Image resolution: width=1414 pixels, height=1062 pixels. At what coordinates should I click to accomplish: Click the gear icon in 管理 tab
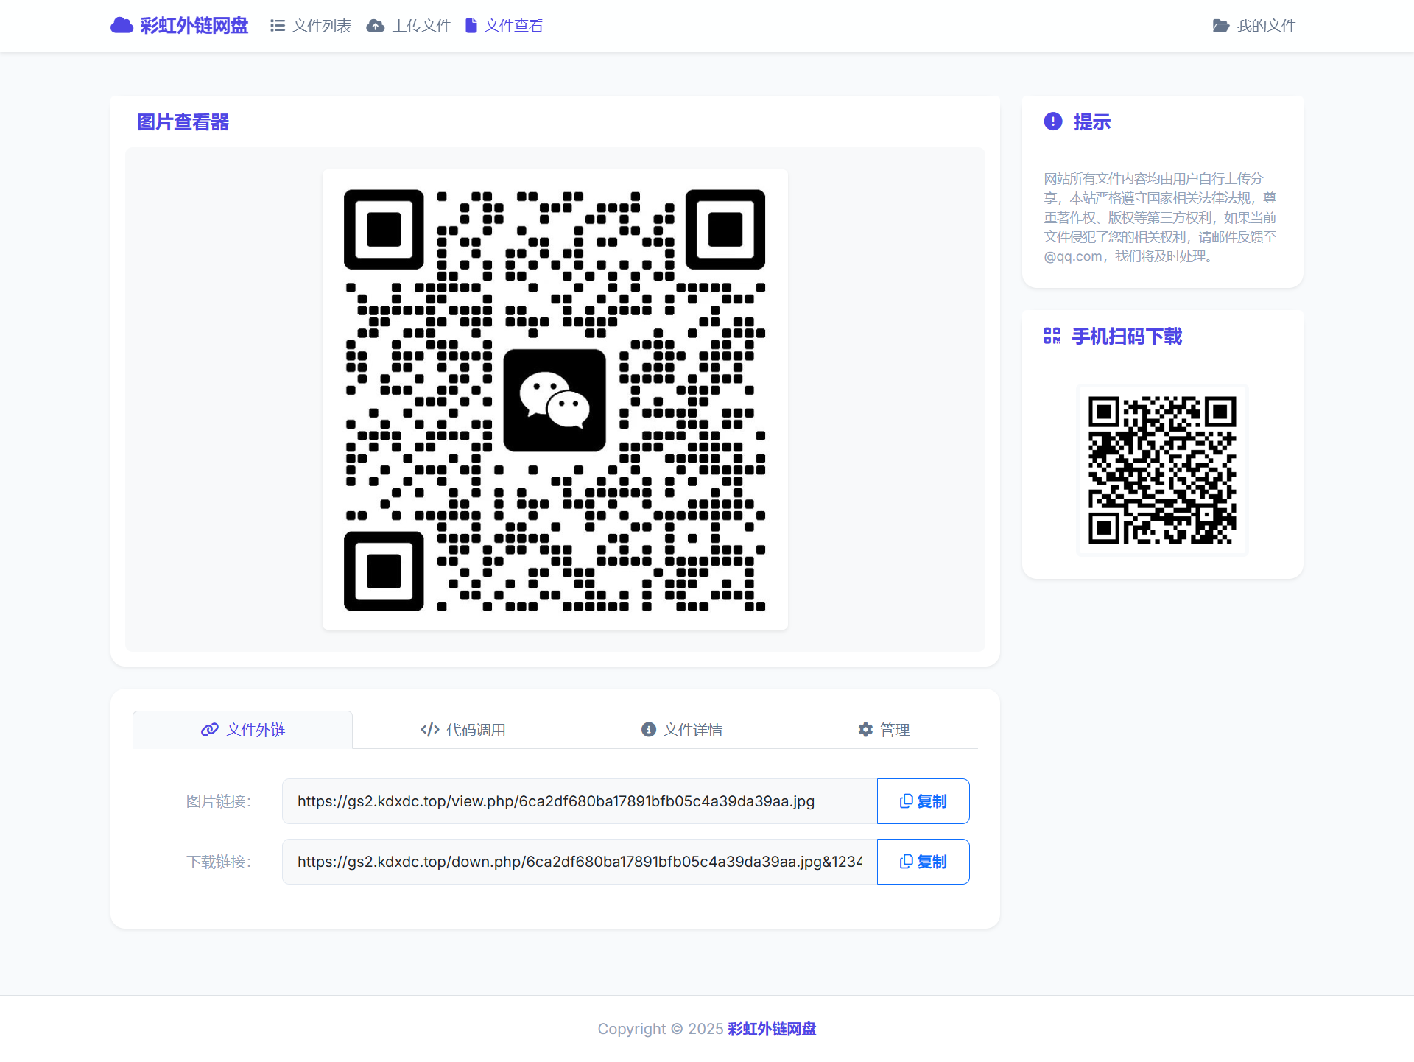[865, 729]
